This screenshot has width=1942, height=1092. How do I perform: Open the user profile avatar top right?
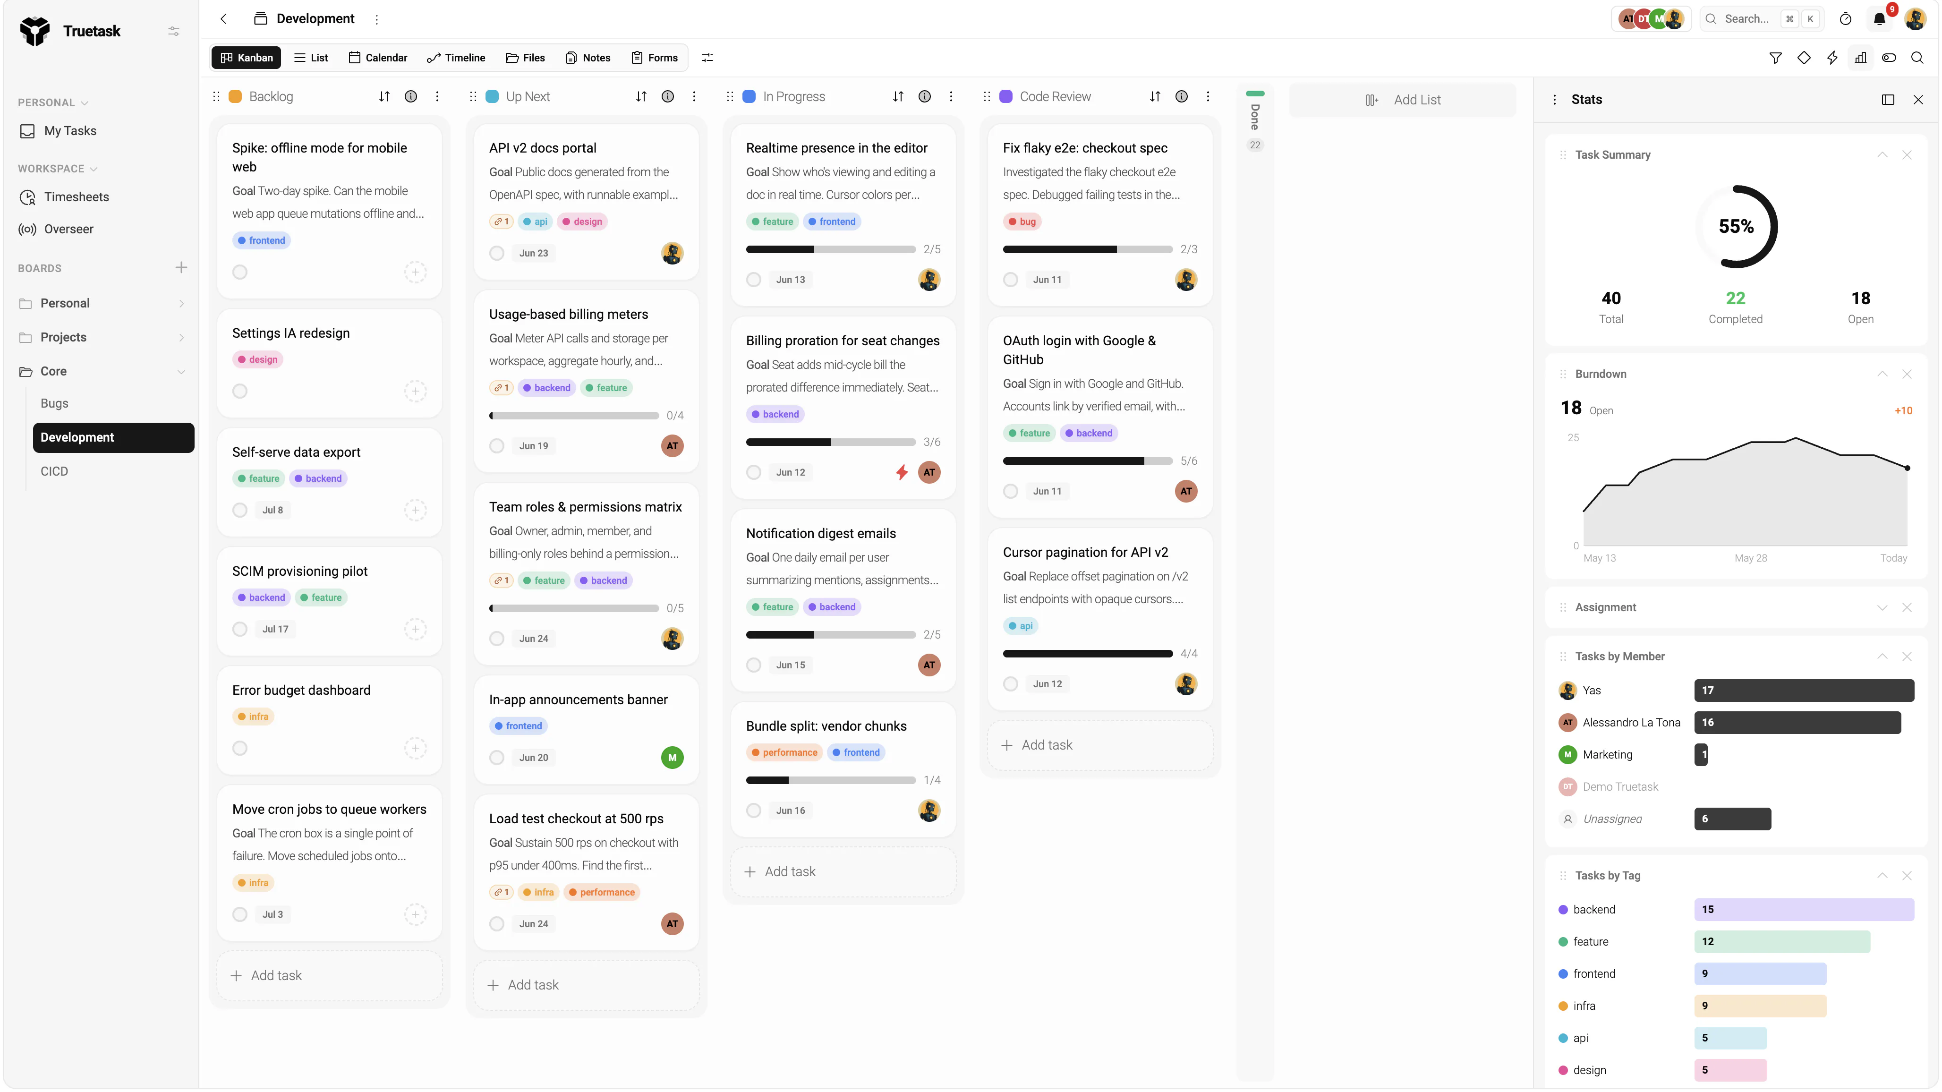tap(1916, 19)
